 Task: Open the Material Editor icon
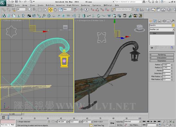pos(169,10)
